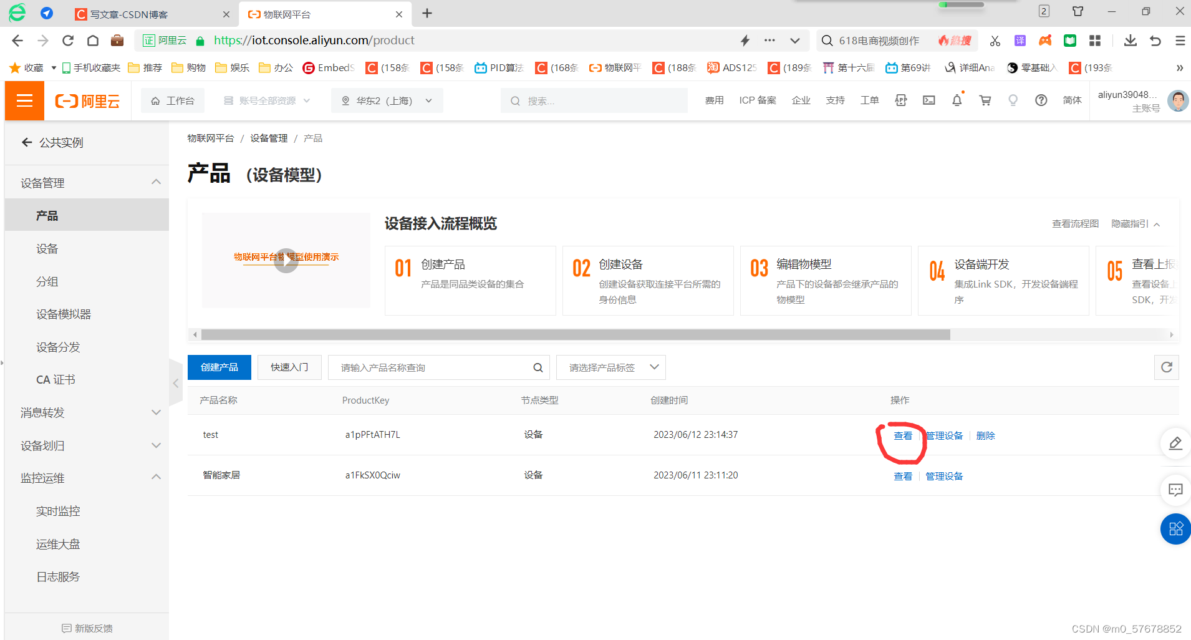This screenshot has width=1191, height=640.
Task: Click the guide cards horizontal scrollbar
Action: pos(575,335)
